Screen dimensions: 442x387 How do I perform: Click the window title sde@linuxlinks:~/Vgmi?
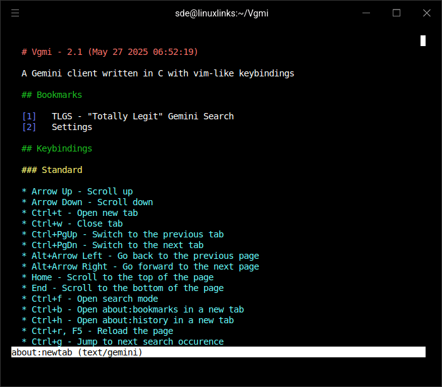coord(222,13)
